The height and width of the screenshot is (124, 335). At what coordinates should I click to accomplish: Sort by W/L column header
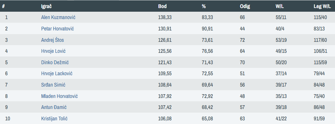coord(279,6)
